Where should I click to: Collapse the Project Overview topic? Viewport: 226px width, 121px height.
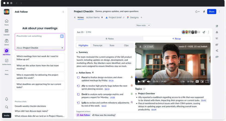click(136, 93)
